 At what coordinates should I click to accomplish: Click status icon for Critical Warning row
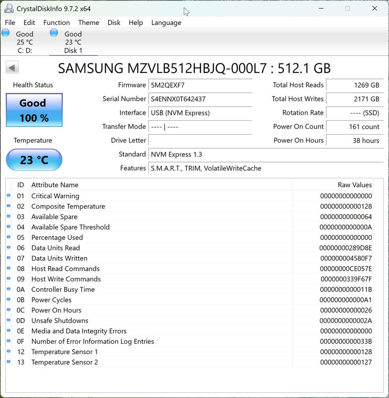pyautogui.click(x=9, y=196)
